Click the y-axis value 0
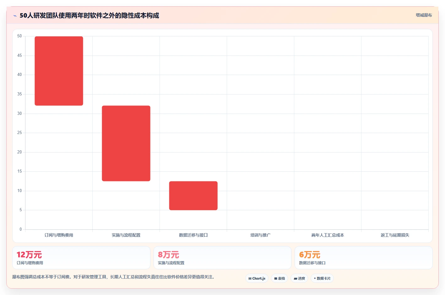Viewport: 445px width, 295px height. [21, 229]
